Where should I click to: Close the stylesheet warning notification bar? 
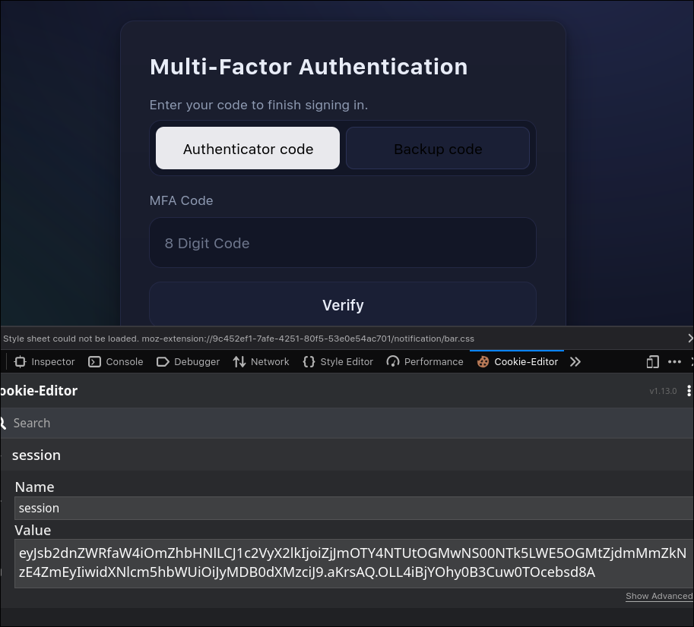[689, 339]
